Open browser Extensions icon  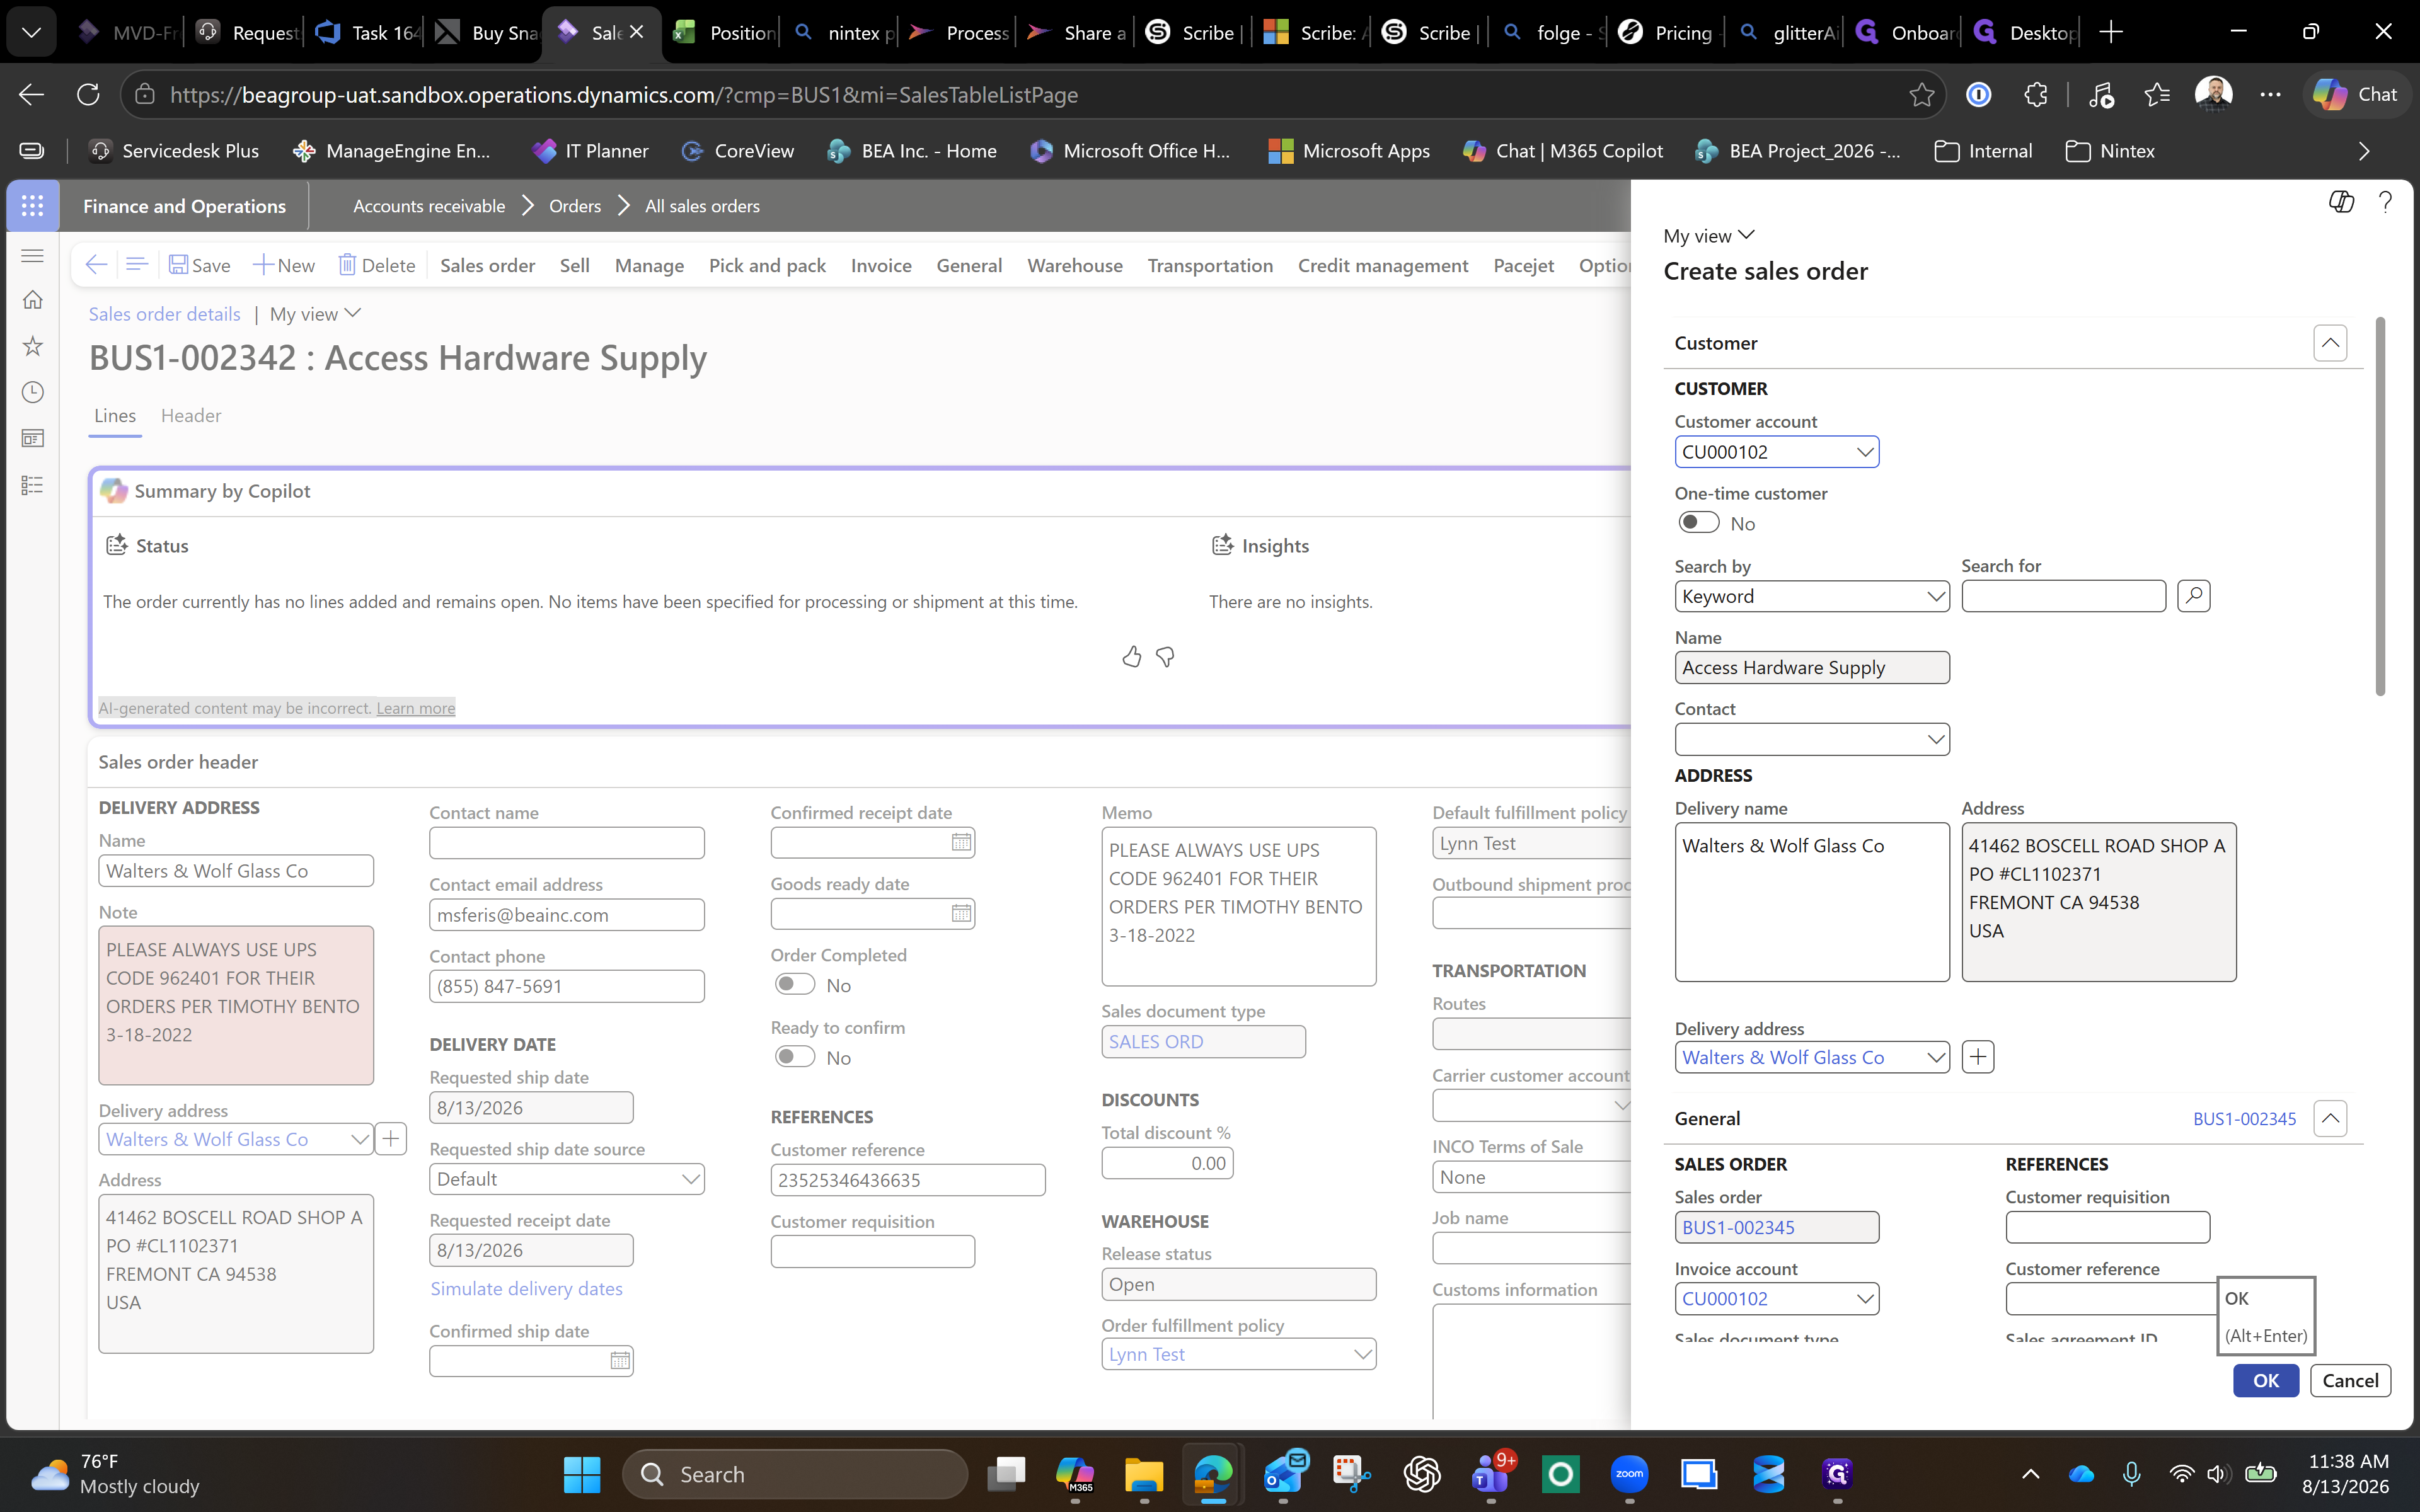point(2035,95)
